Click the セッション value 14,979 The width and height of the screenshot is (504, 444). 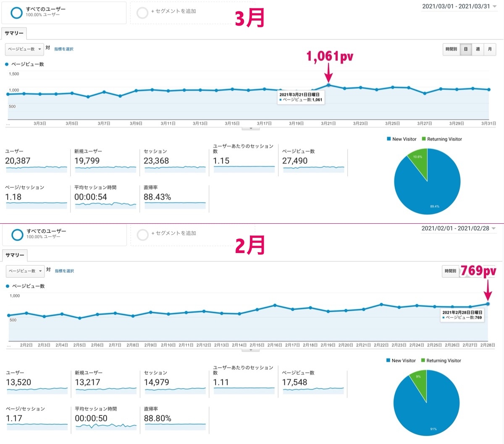pos(157,382)
